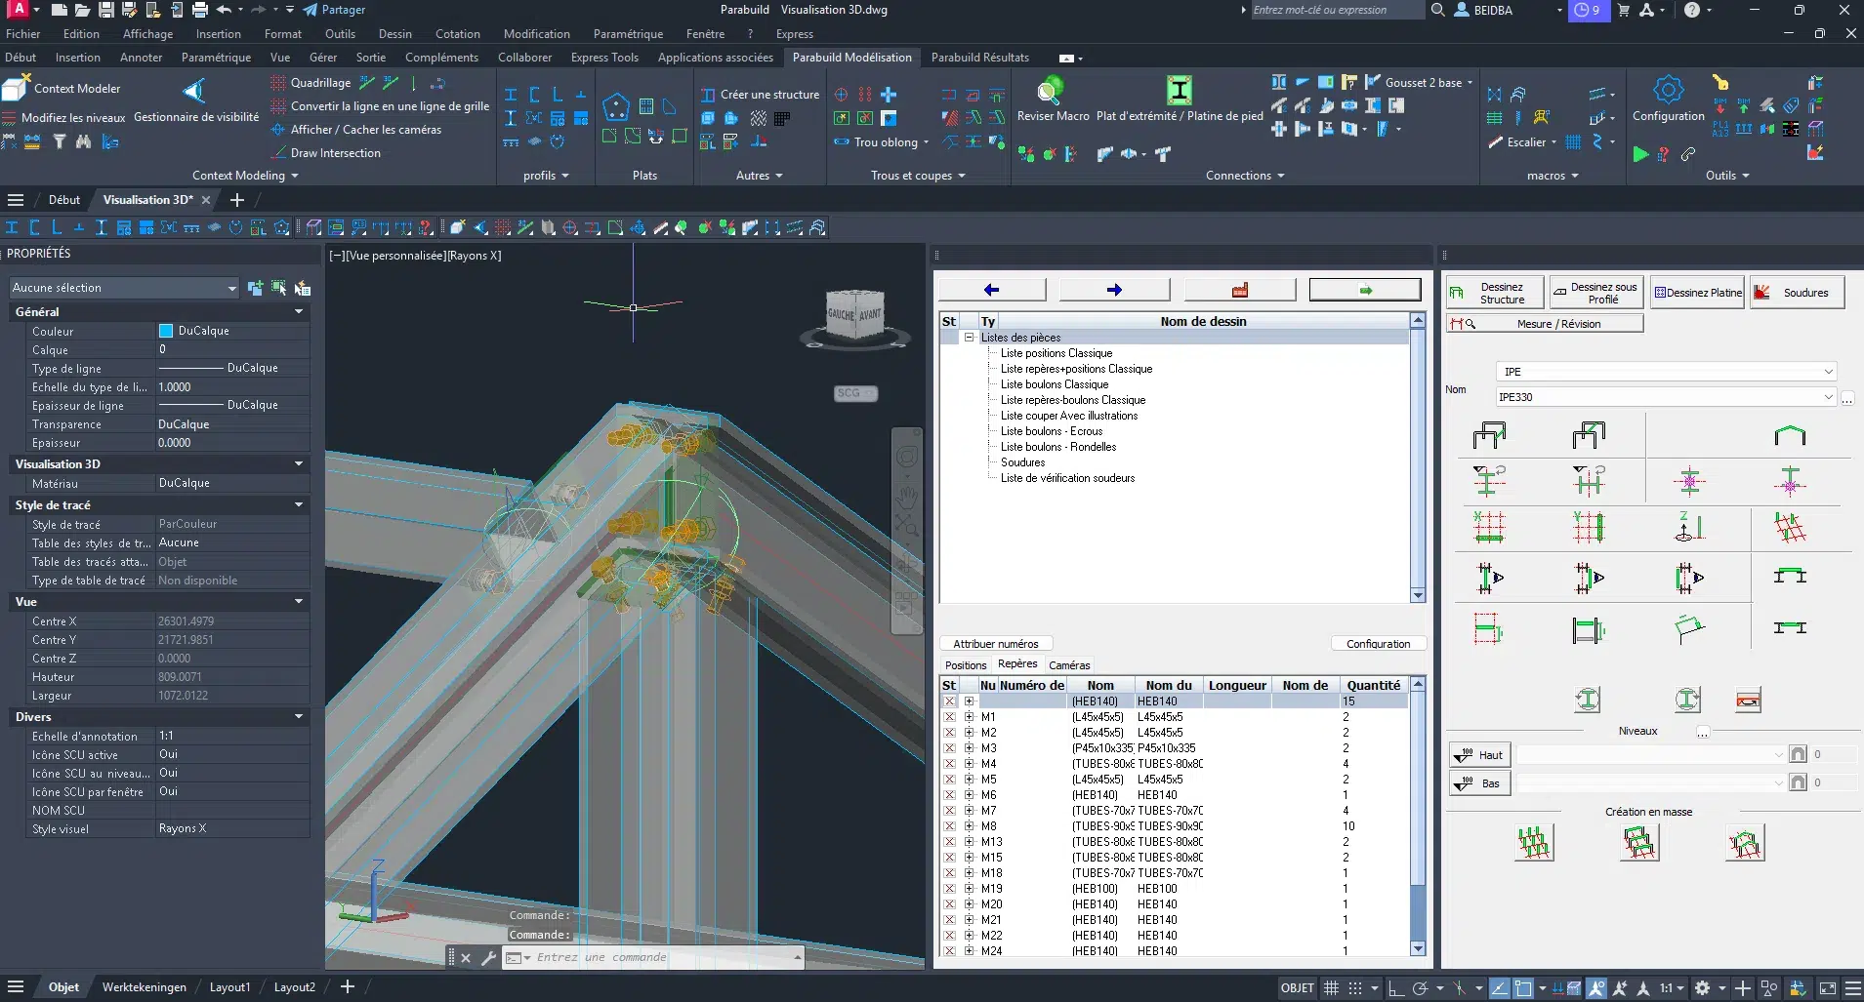Click the blue left arrow navigation button
1864x1002 pixels.
(x=991, y=290)
